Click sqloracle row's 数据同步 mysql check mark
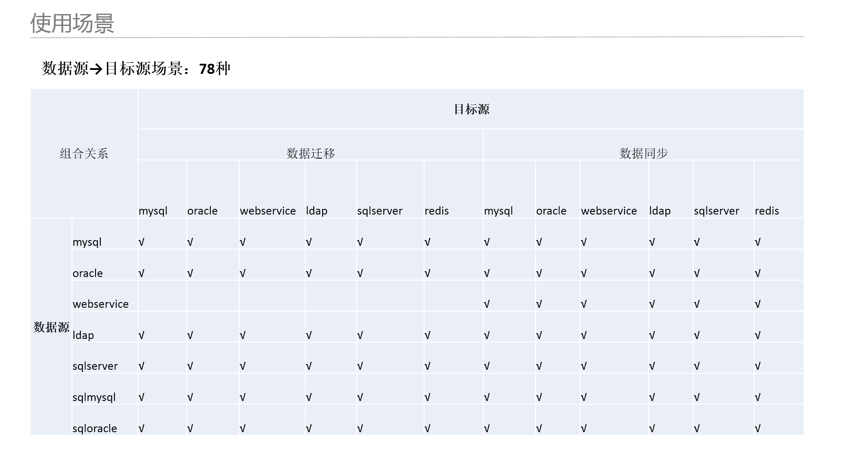The height and width of the screenshot is (470, 841). [487, 429]
